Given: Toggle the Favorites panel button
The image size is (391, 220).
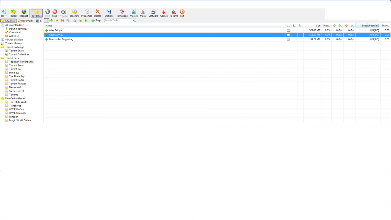Looking at the screenshot, I should pos(37,13).
